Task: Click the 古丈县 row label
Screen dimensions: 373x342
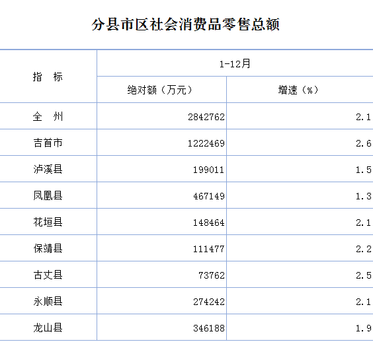Action: pyautogui.click(x=48, y=275)
